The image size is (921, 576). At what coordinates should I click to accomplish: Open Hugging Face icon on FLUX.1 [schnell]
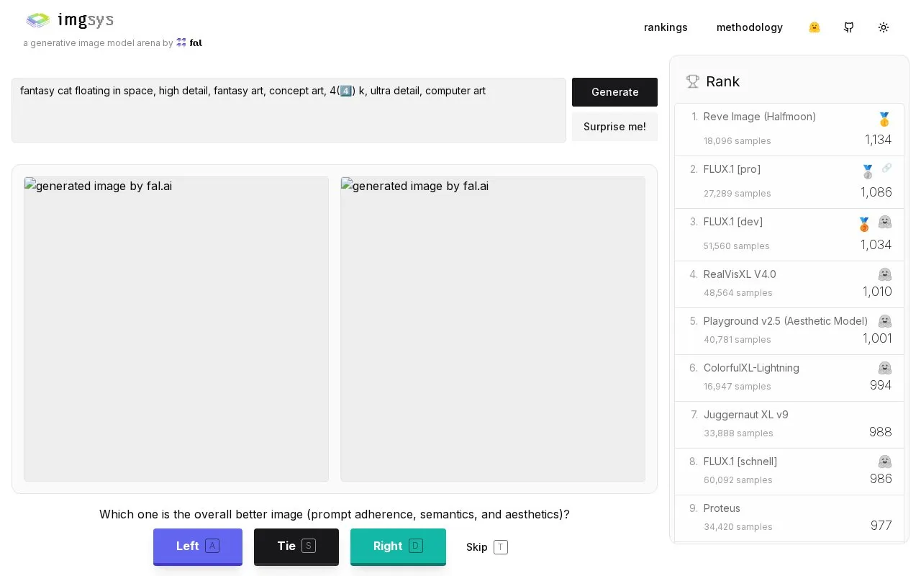pos(885,462)
